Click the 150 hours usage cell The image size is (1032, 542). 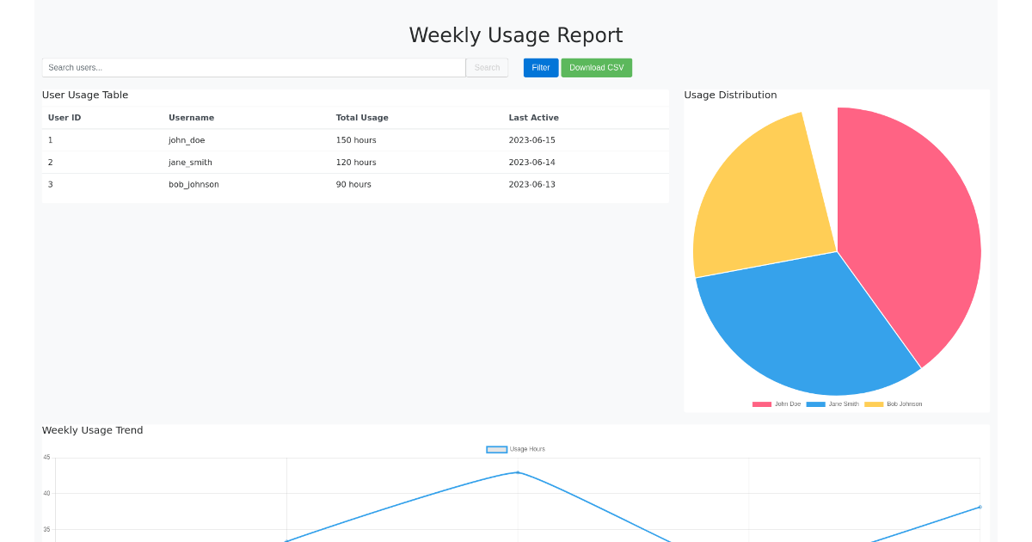tap(356, 140)
